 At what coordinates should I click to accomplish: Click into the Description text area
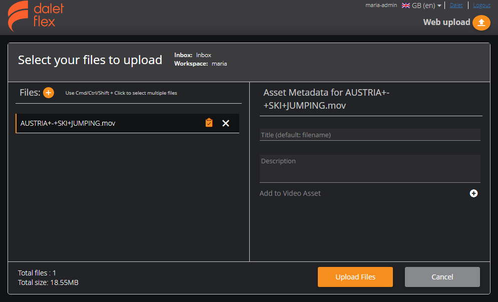coord(369,168)
